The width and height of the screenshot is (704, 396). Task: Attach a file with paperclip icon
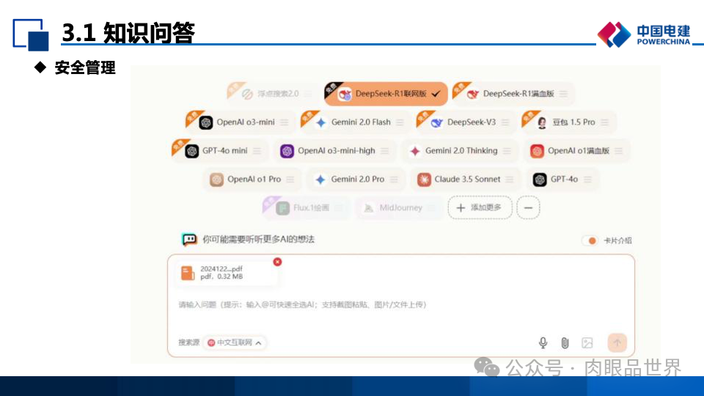pyautogui.click(x=565, y=343)
